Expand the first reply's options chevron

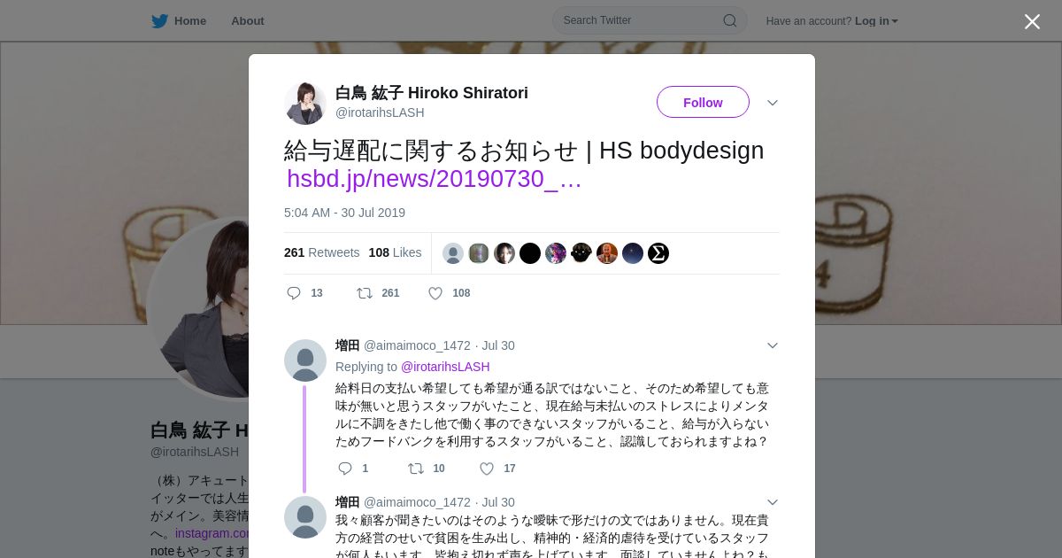coord(773,345)
